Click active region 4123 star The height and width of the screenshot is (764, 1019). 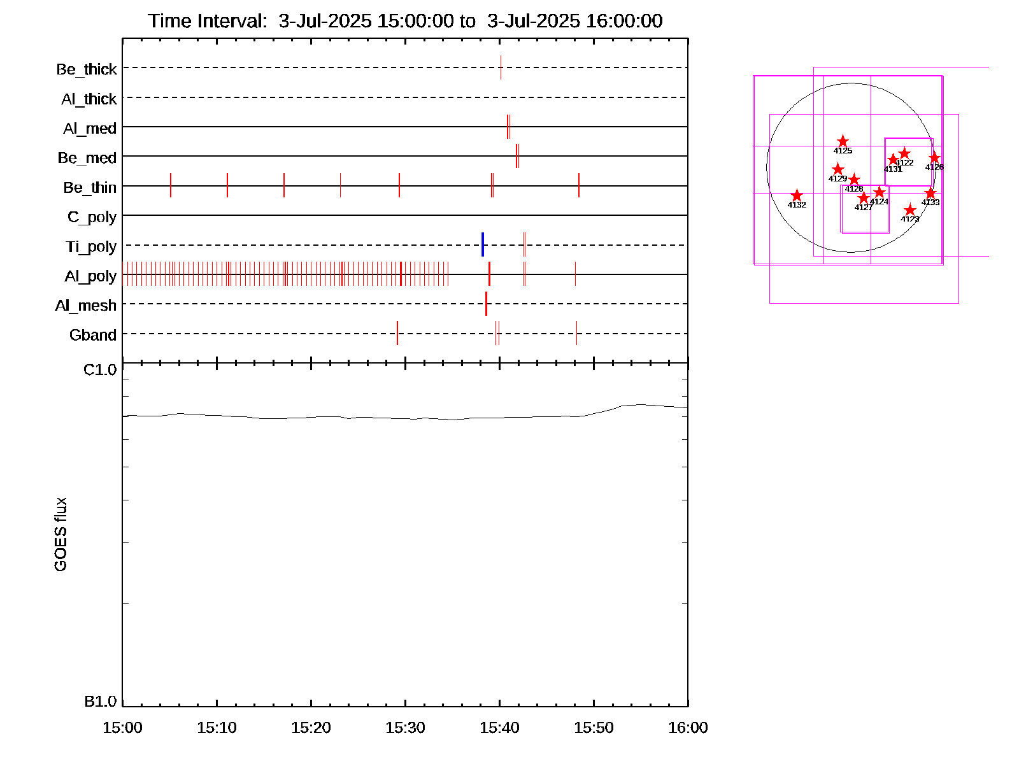pos(910,210)
